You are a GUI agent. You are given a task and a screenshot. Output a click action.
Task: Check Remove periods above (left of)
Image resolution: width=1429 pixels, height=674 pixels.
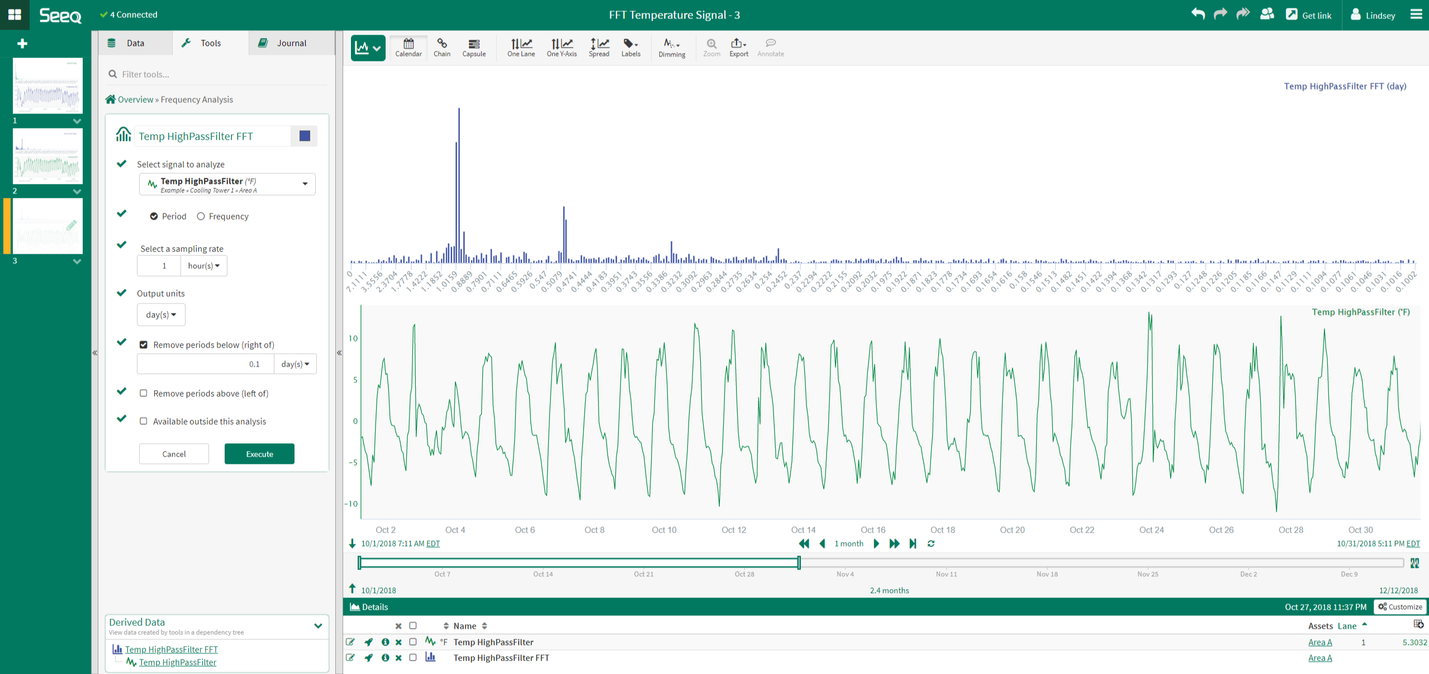tap(144, 393)
